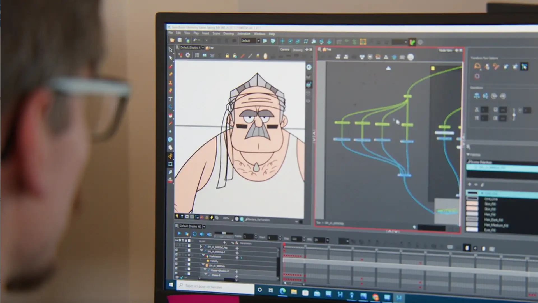Click the Frame number input field in the timeline
The height and width of the screenshot is (303, 538).
(249, 237)
